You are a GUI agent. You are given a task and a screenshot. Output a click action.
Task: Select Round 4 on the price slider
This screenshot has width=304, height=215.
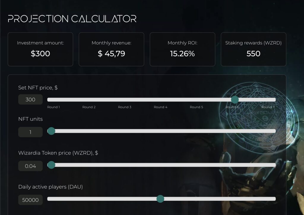[x=161, y=107]
